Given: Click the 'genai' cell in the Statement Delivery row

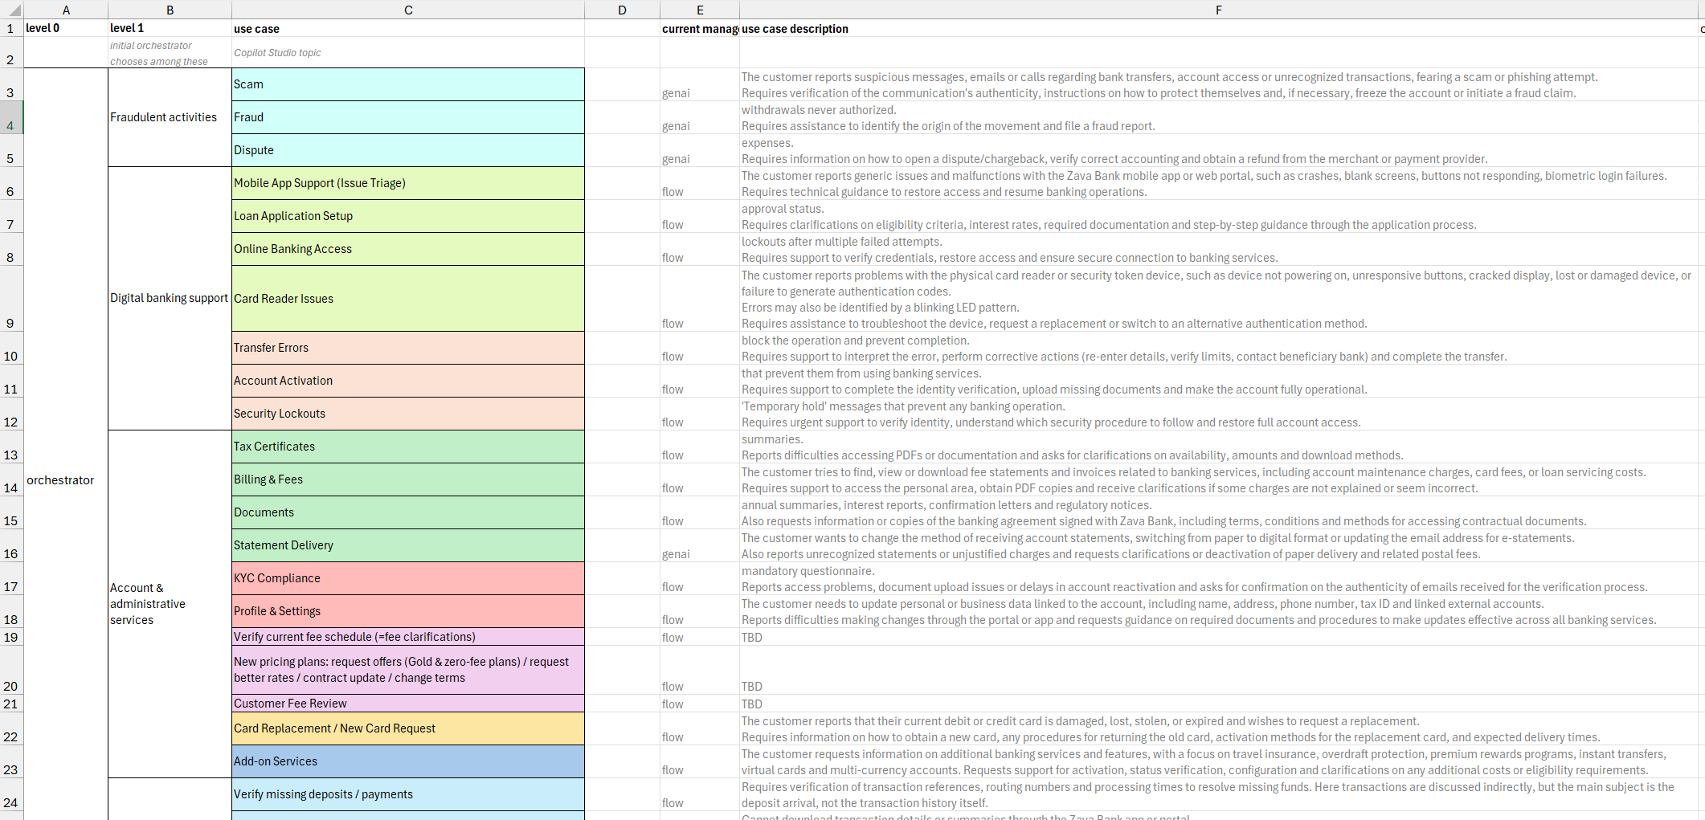Looking at the screenshot, I should pos(677,554).
